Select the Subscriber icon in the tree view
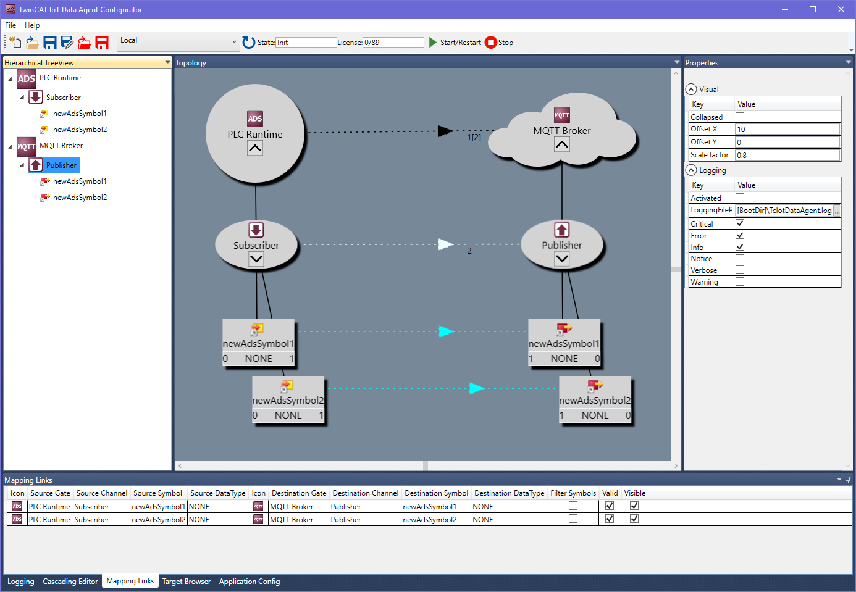856x592 pixels. coord(36,97)
